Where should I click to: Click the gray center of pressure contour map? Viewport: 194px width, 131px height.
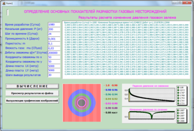tap(82, 103)
